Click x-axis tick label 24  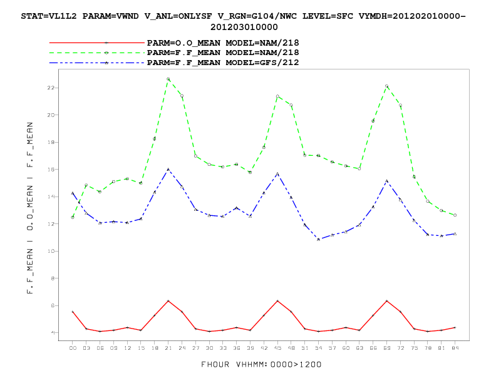point(182,348)
